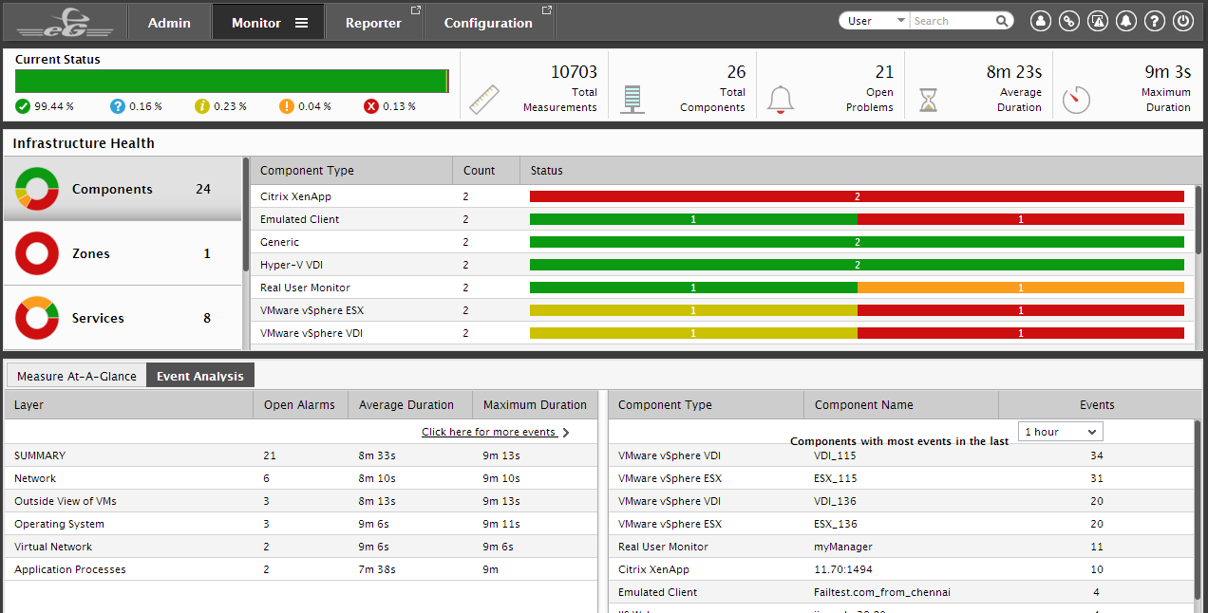This screenshot has width=1208, height=613.
Task: Click the Zones donut chart
Action: 37,253
